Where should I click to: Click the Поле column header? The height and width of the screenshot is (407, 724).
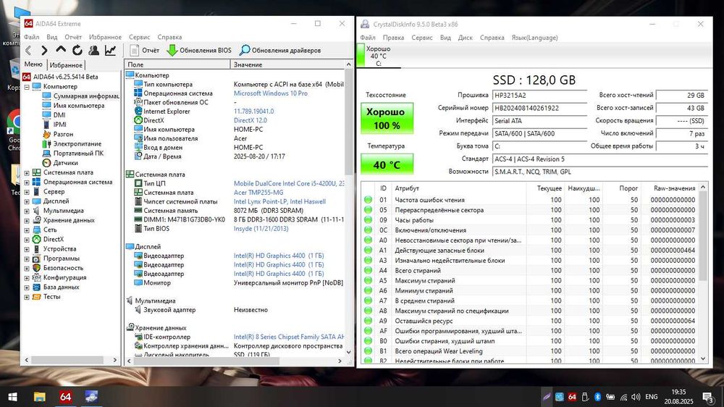(177, 64)
